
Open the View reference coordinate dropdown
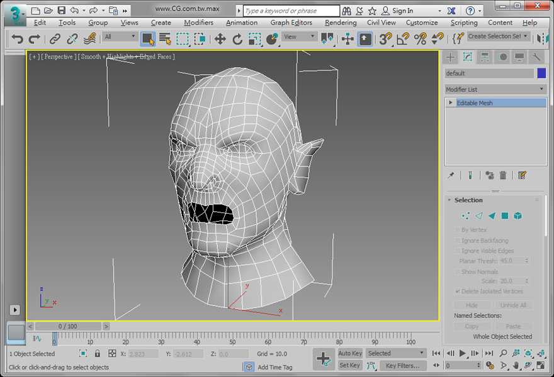click(300, 37)
